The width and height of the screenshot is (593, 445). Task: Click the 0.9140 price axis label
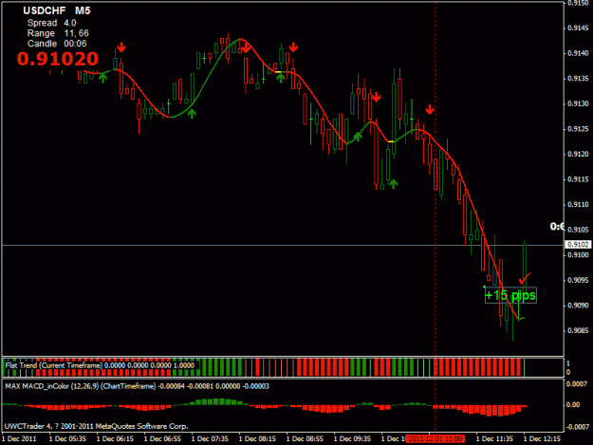coord(578,53)
